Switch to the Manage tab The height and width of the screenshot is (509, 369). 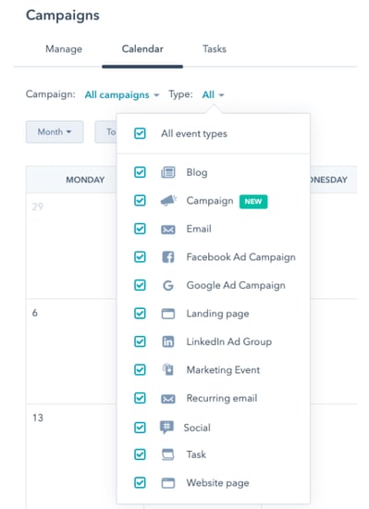click(64, 49)
